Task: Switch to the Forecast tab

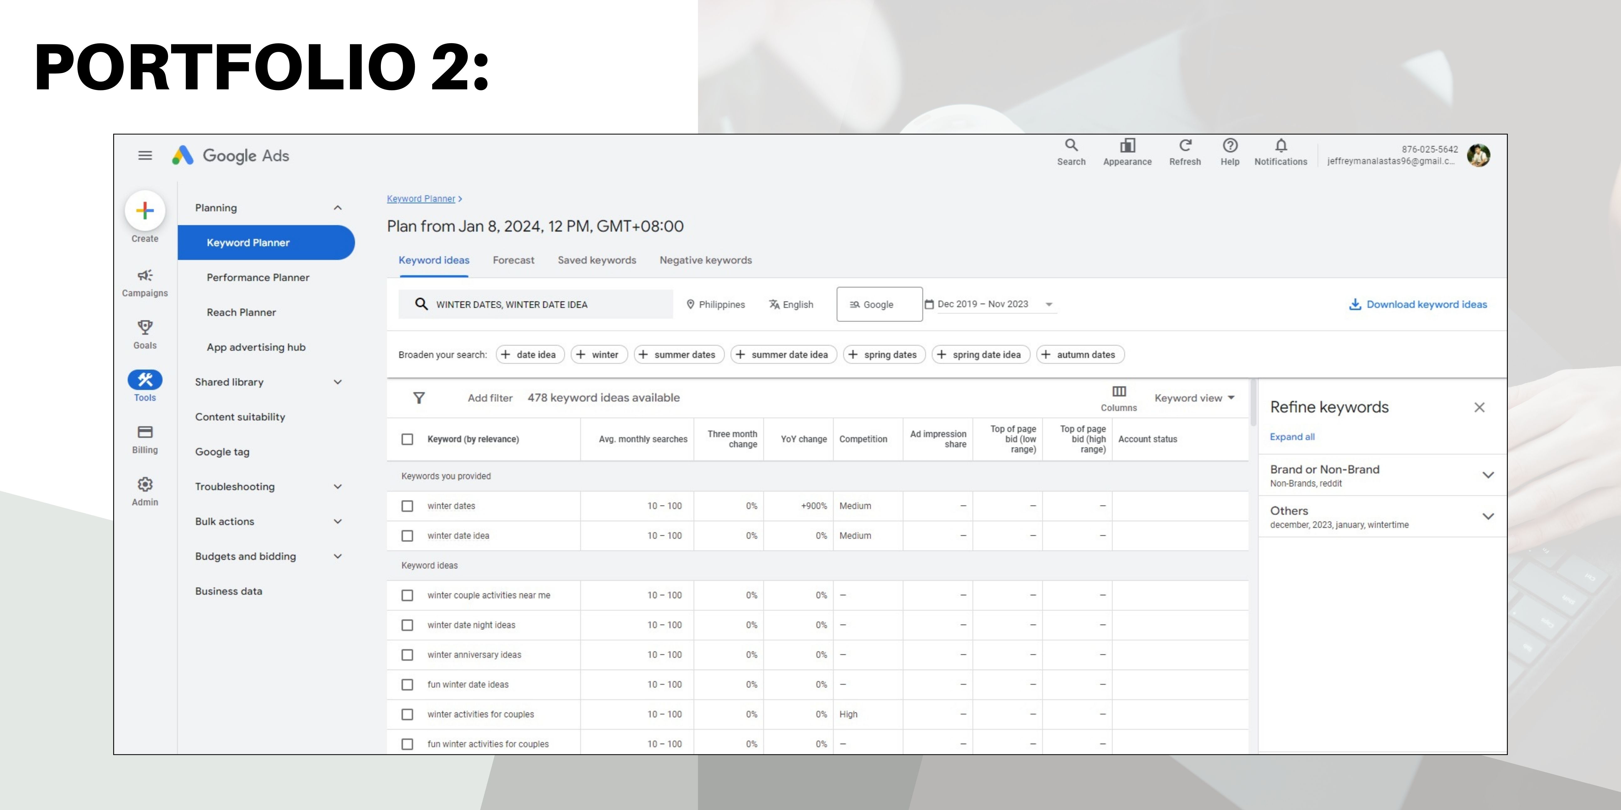Action: coord(513,260)
